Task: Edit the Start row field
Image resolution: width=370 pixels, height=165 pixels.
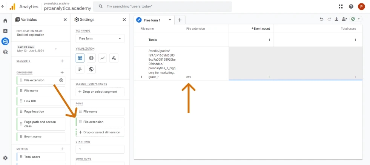Action: (100, 149)
